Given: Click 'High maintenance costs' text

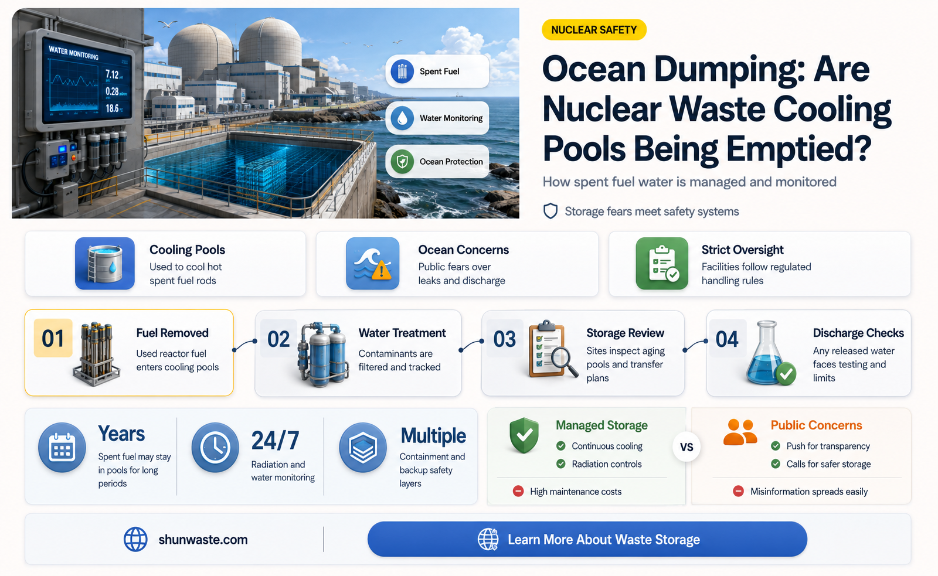Looking at the screenshot, I should click(576, 492).
